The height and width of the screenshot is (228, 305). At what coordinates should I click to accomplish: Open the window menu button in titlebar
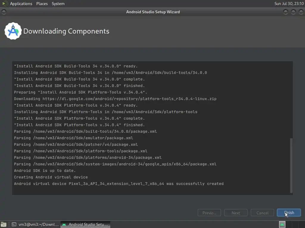click(4, 12)
